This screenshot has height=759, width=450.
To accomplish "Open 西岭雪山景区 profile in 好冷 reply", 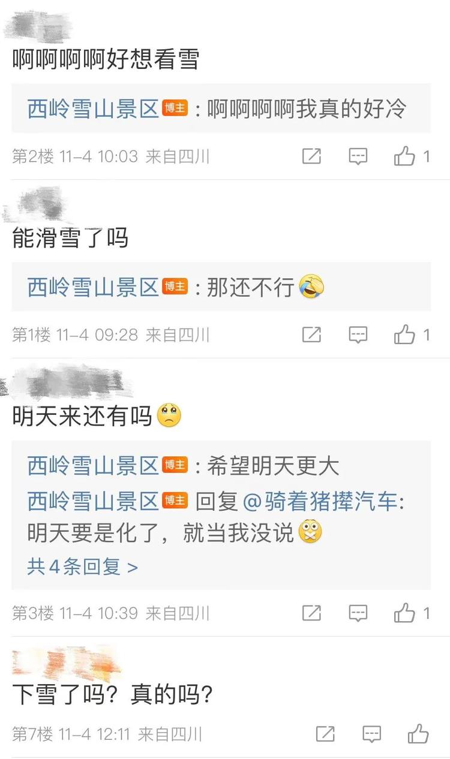I will click(93, 109).
